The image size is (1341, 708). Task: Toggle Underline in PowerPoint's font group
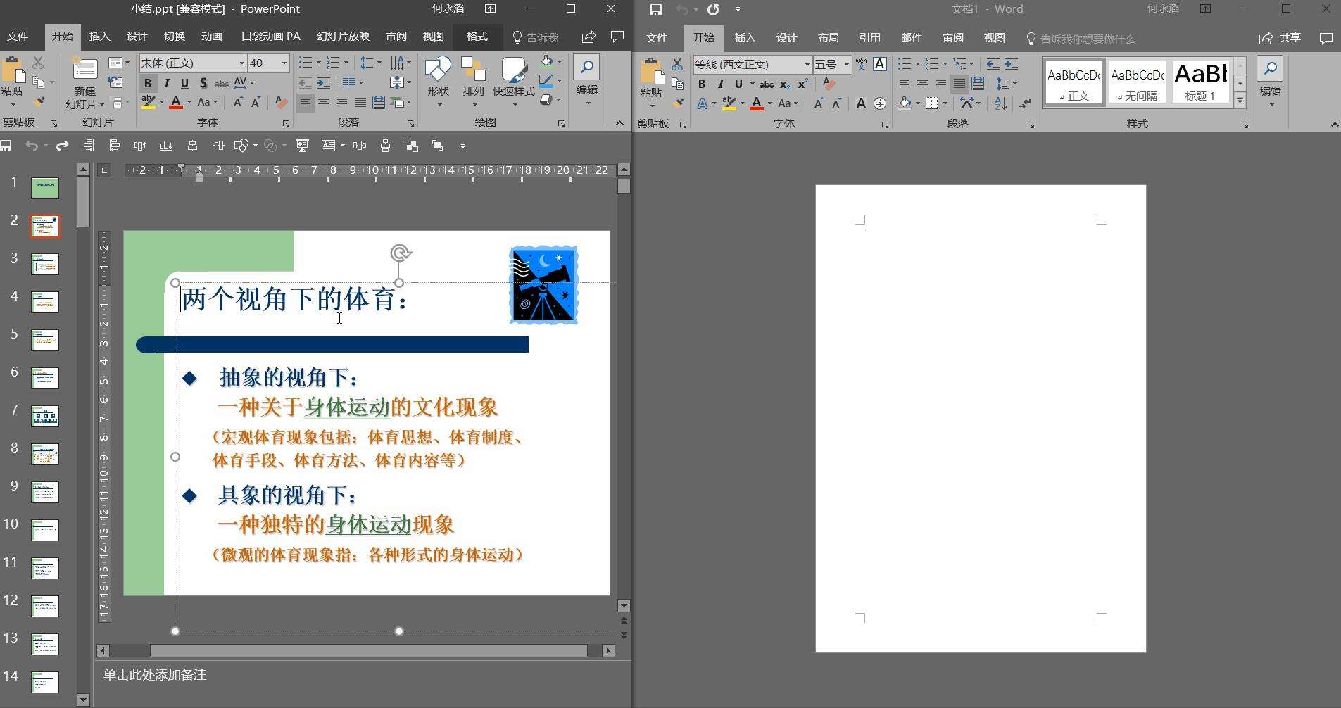[184, 83]
